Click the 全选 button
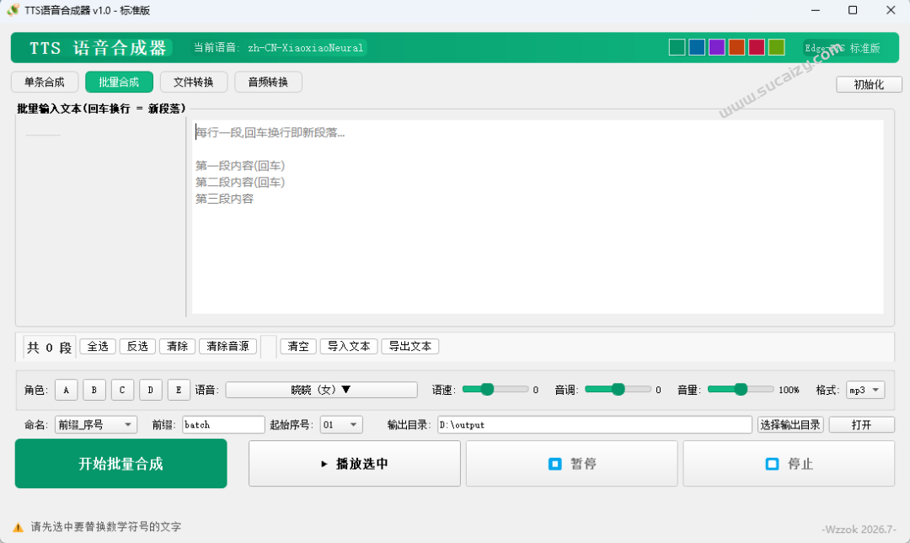This screenshot has width=910, height=543. pyautogui.click(x=98, y=346)
